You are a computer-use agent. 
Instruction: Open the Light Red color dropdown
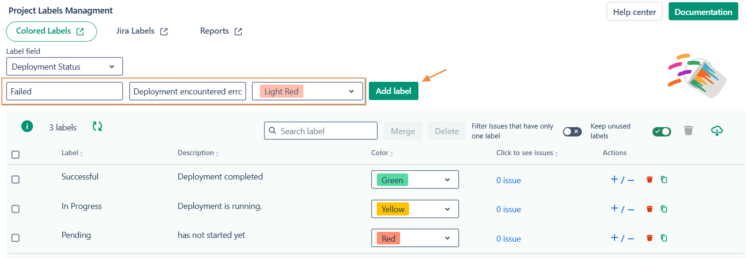point(307,92)
